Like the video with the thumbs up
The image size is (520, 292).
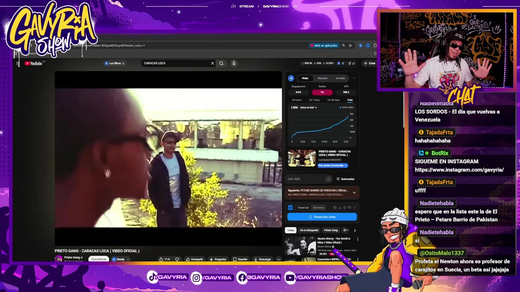165,259
